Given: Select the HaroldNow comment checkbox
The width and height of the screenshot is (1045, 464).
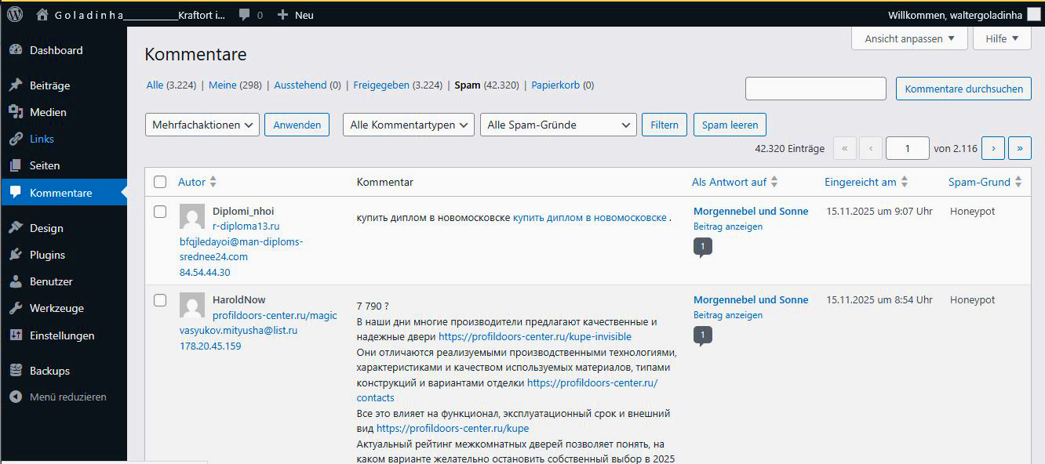Looking at the screenshot, I should pos(160,300).
